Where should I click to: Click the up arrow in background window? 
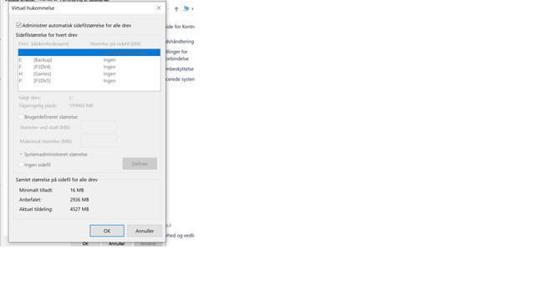[x=176, y=9]
